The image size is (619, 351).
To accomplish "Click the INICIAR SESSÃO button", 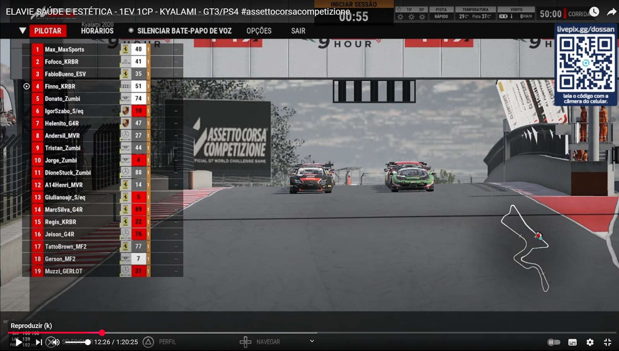I will point(354,4).
